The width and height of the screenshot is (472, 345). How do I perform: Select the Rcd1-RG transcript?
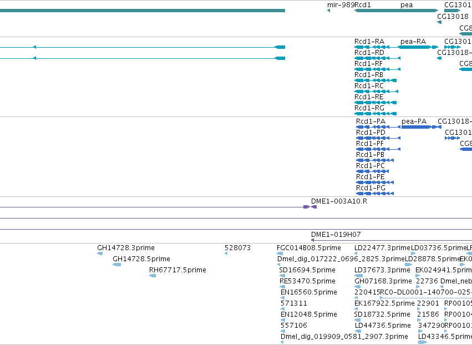[369, 108]
